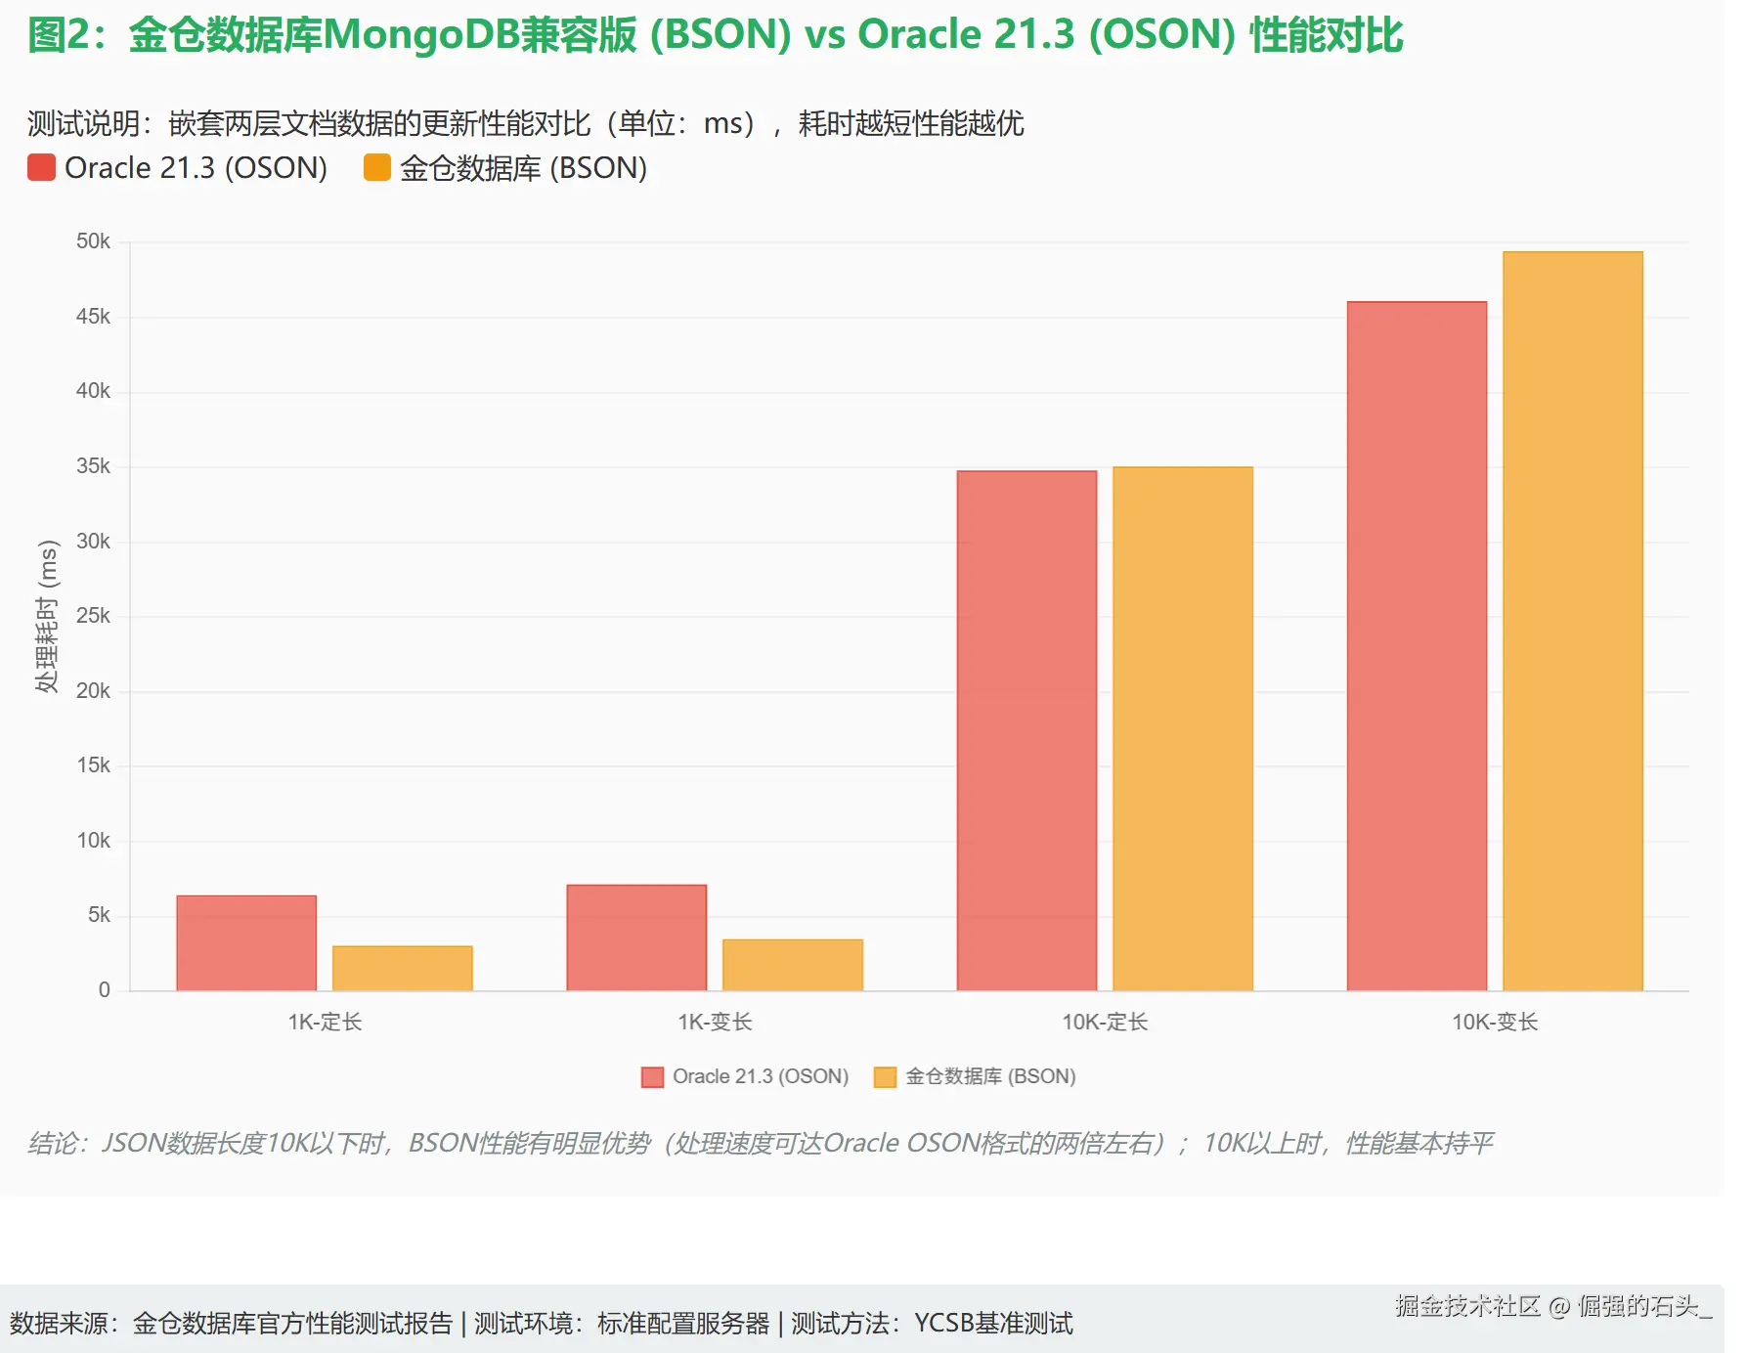
Task: Select the Oracle bar for 1K-变长
Action: pyautogui.click(x=636, y=938)
